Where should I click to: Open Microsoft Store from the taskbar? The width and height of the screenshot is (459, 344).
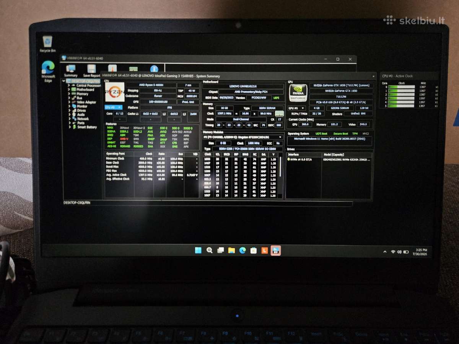point(253,250)
